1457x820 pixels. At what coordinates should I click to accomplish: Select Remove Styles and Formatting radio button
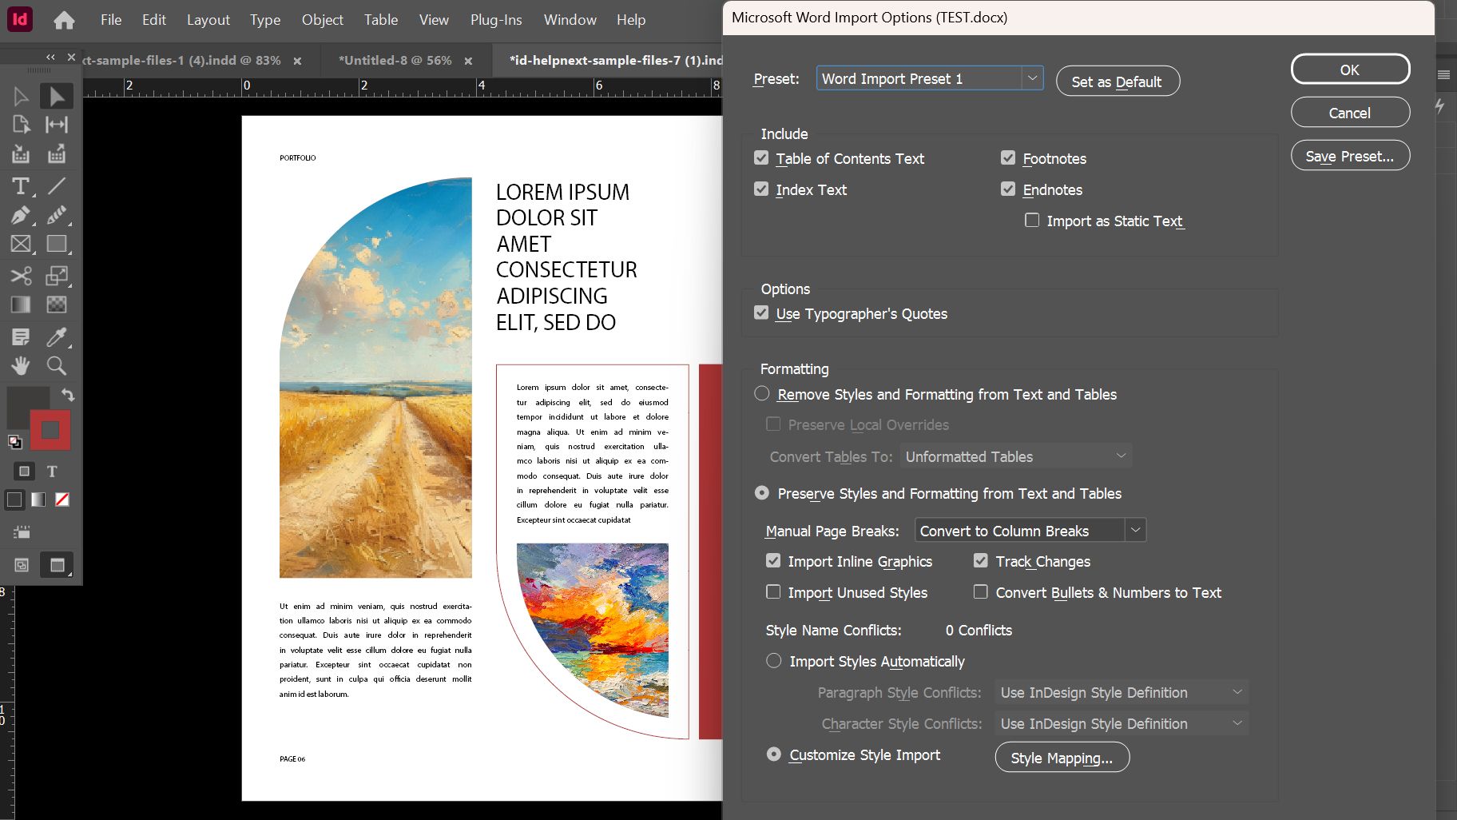coord(762,393)
